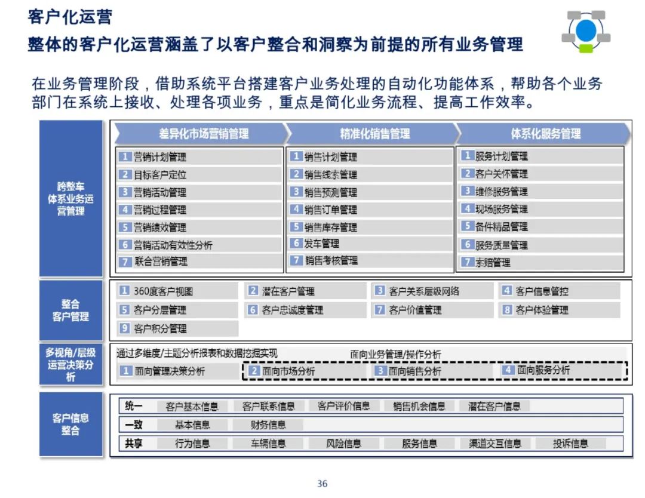Click the 体系化服务管理 header arrow
645x498 pixels.
[x=544, y=134]
